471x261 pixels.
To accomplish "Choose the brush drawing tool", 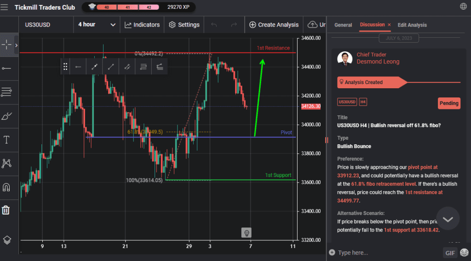I will tap(6, 116).
